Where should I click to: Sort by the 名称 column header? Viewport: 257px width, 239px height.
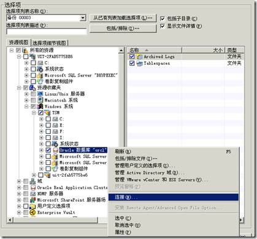(x=155, y=50)
